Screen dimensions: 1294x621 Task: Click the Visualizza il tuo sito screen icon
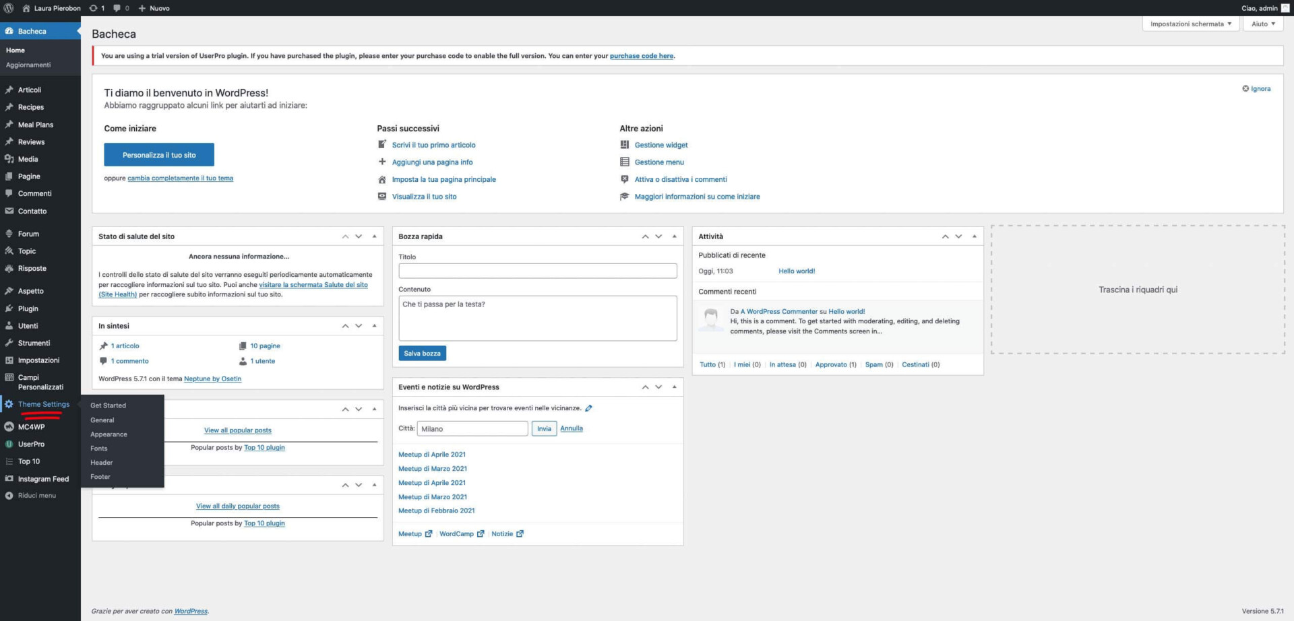click(x=382, y=196)
